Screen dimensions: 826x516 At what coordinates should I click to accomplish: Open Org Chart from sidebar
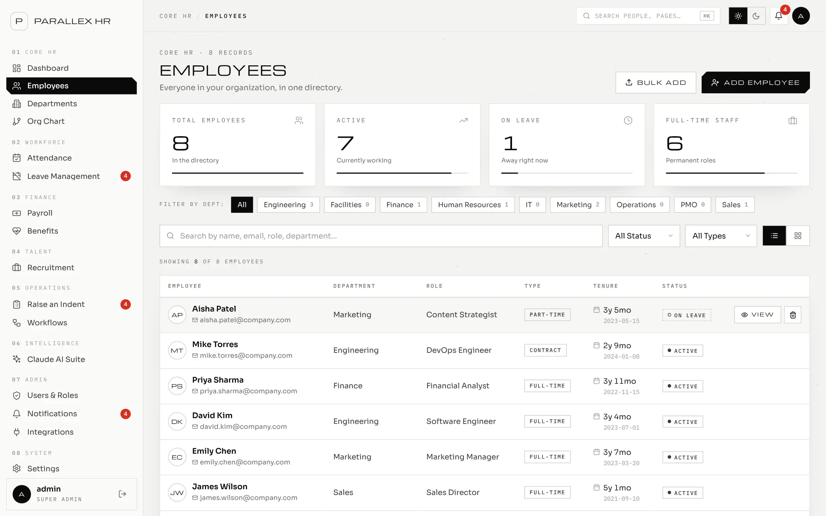tap(71, 121)
